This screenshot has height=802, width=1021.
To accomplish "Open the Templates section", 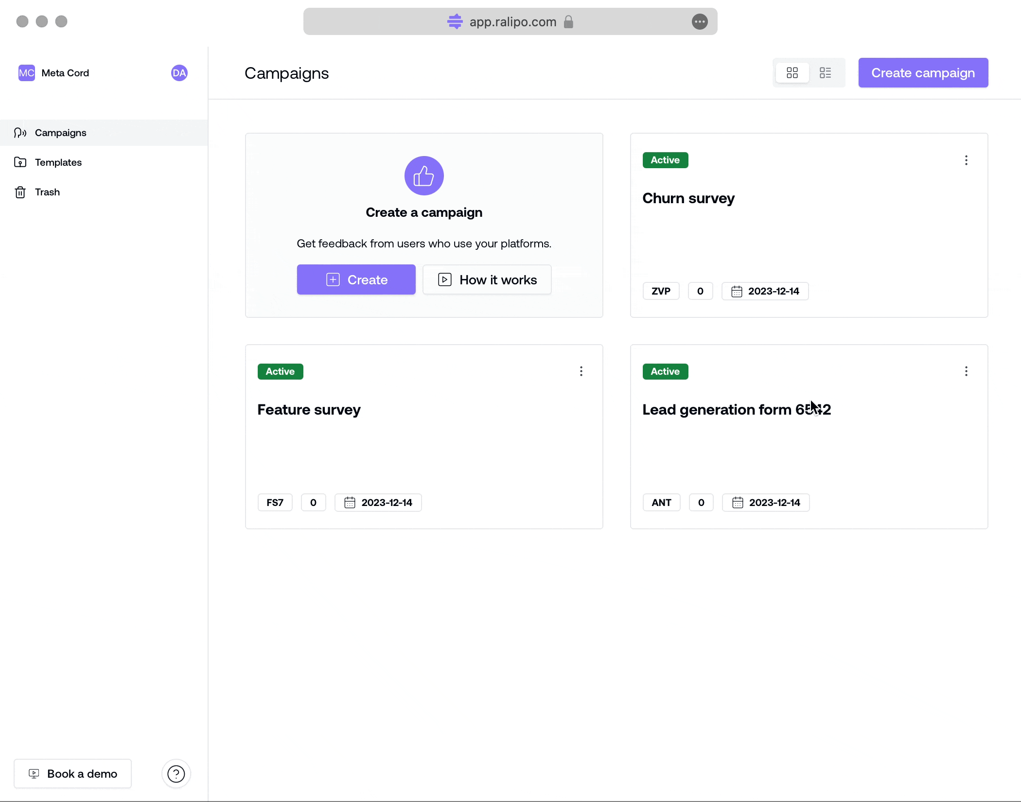I will [58, 162].
